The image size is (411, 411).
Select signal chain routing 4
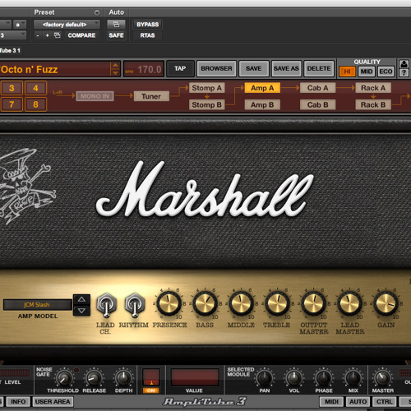(35, 88)
